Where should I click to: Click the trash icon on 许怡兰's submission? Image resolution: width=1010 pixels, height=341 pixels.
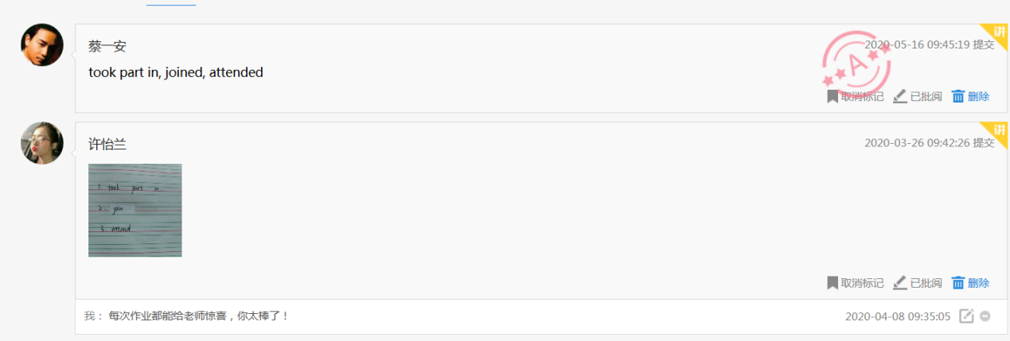[x=958, y=283]
